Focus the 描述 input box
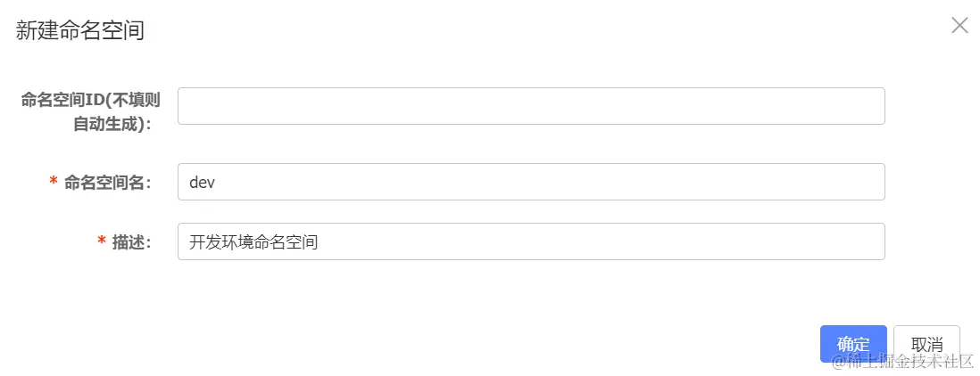The width and height of the screenshot is (980, 376). [531, 241]
